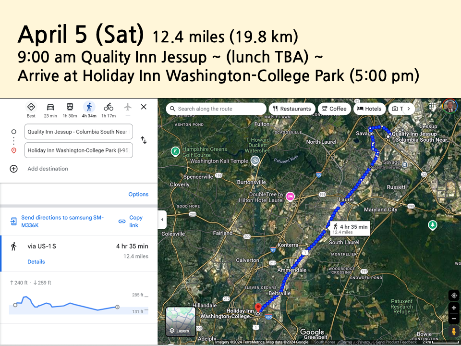Click the Add destination plus icon
461x346 pixels.
13,169
